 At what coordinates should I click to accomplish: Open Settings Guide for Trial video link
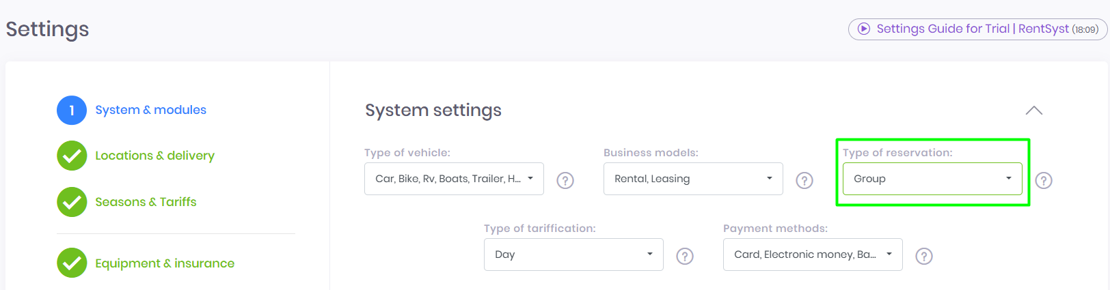[977, 29]
